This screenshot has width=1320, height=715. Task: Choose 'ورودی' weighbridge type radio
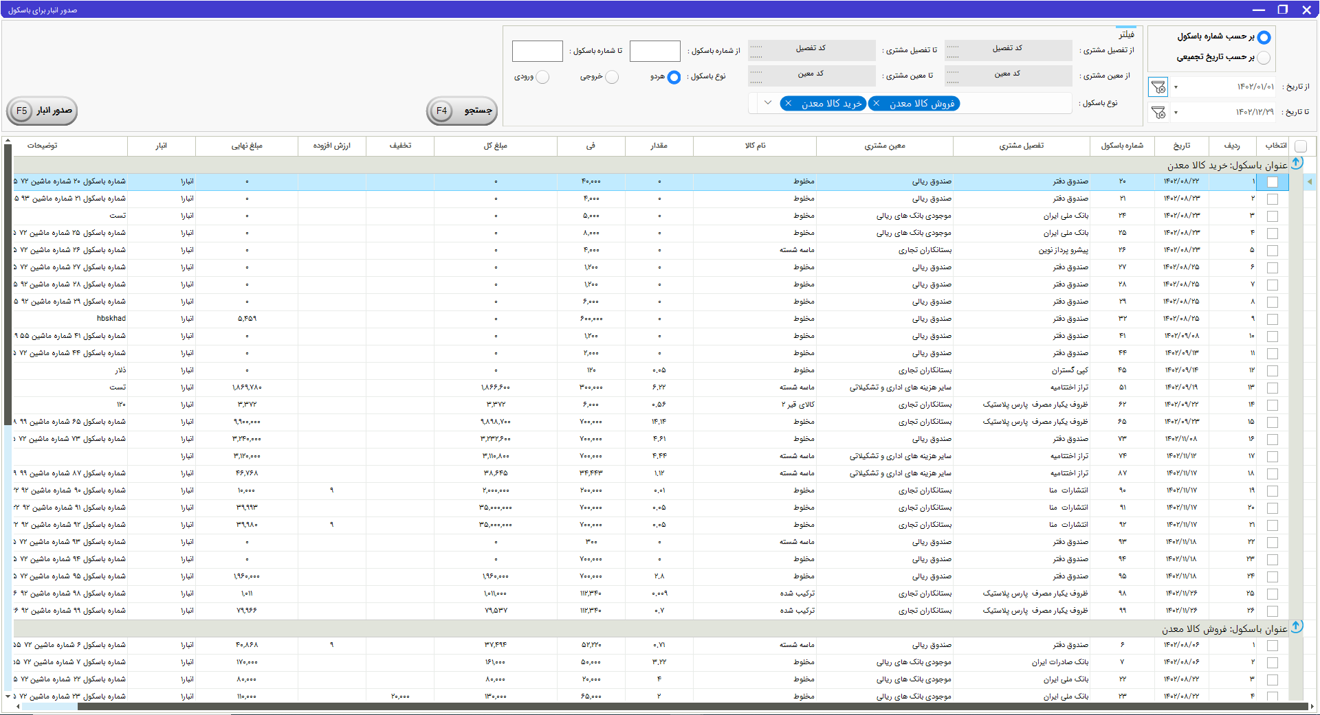coord(542,77)
